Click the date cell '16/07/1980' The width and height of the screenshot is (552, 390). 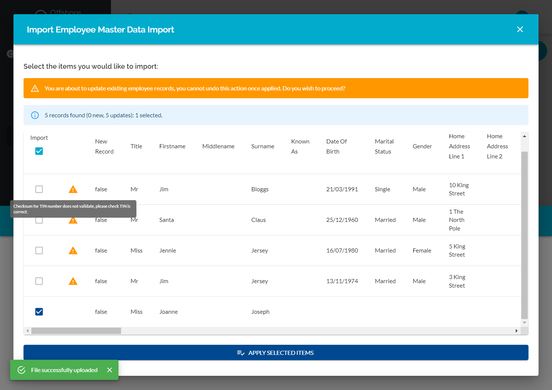[x=342, y=251]
